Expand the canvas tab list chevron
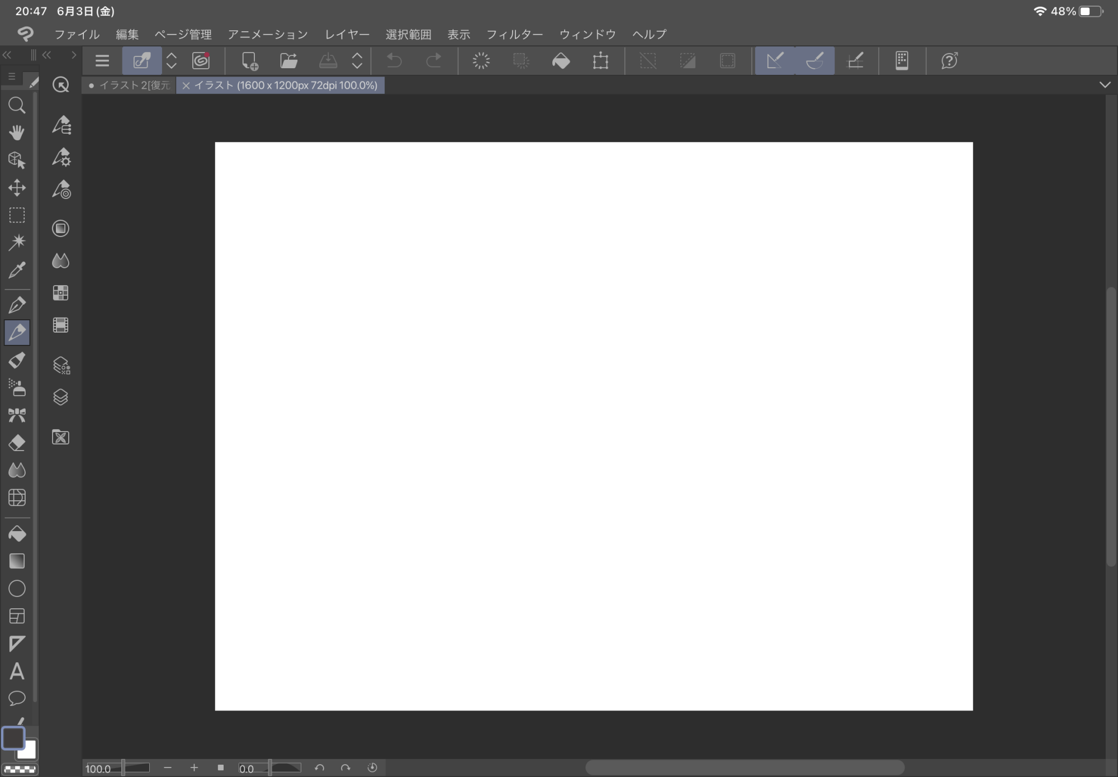The height and width of the screenshot is (777, 1118). 1105,85
